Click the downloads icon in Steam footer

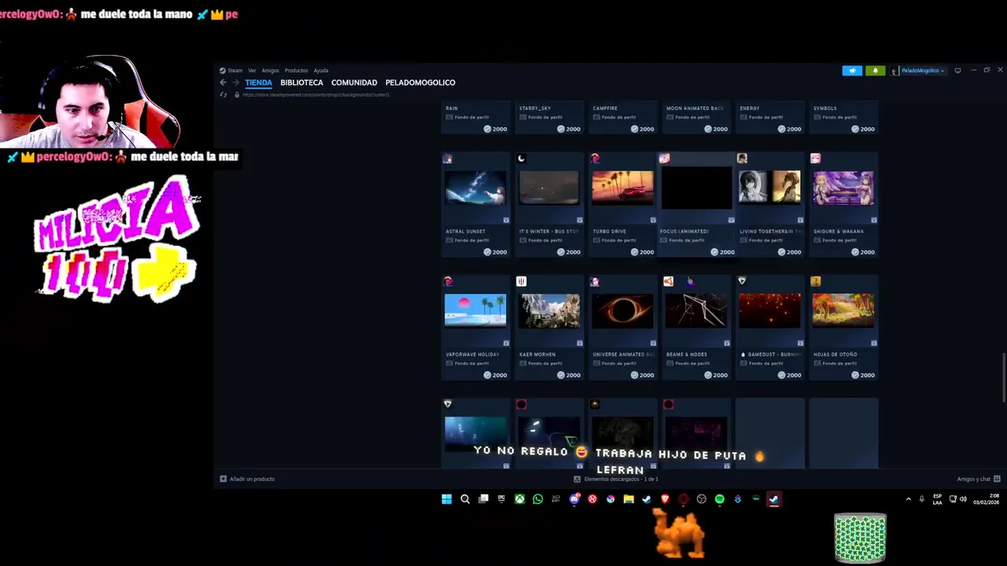coord(577,479)
